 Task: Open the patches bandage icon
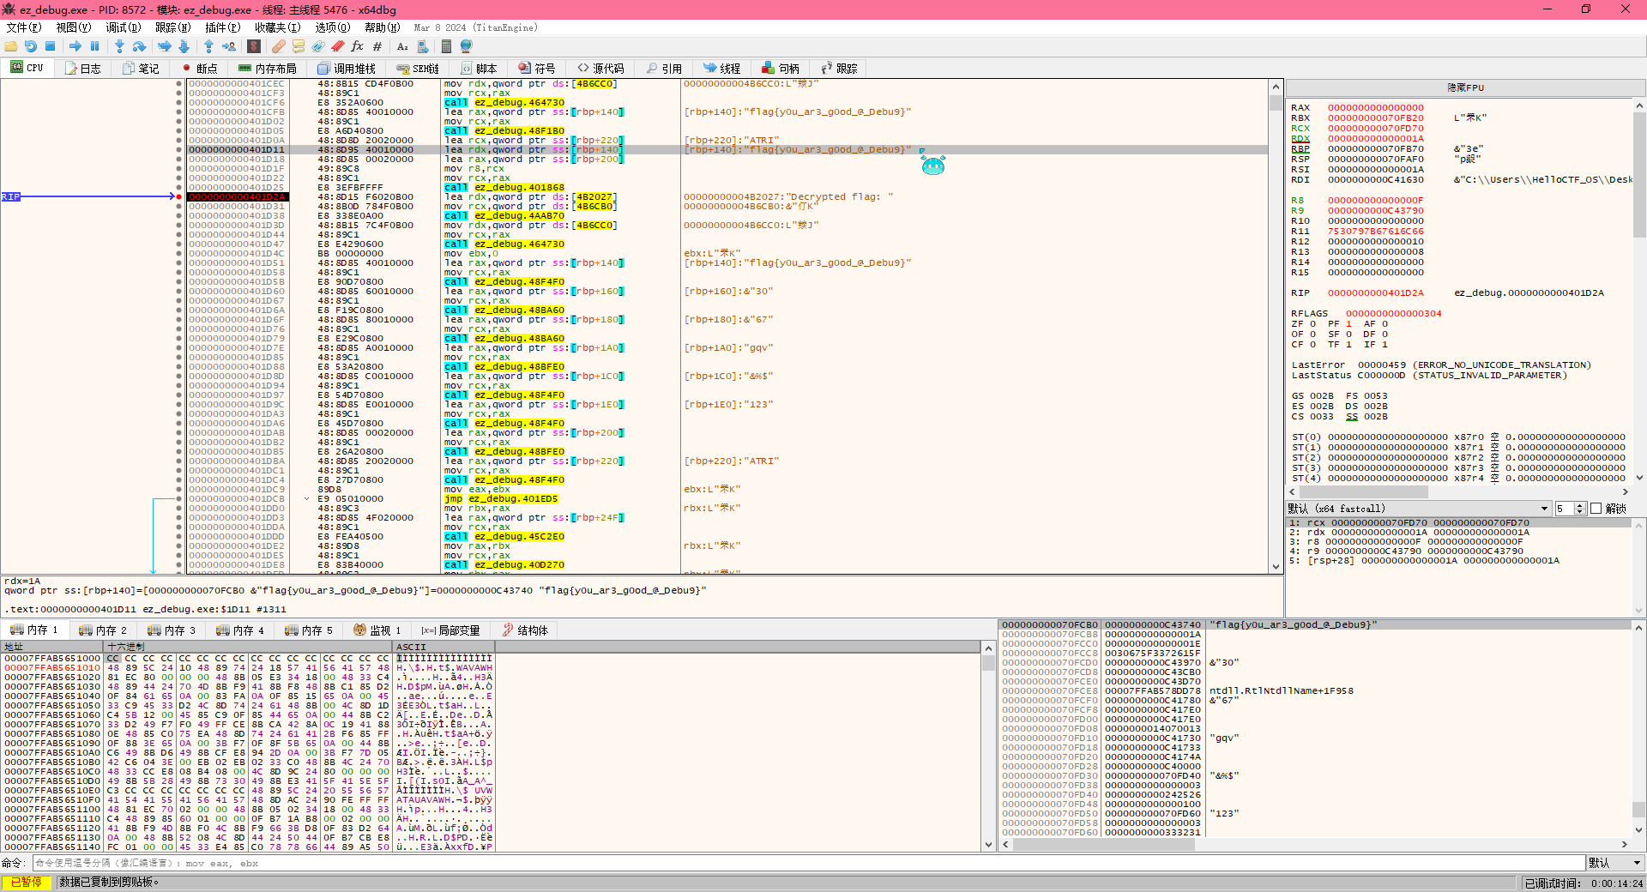pyautogui.click(x=278, y=46)
